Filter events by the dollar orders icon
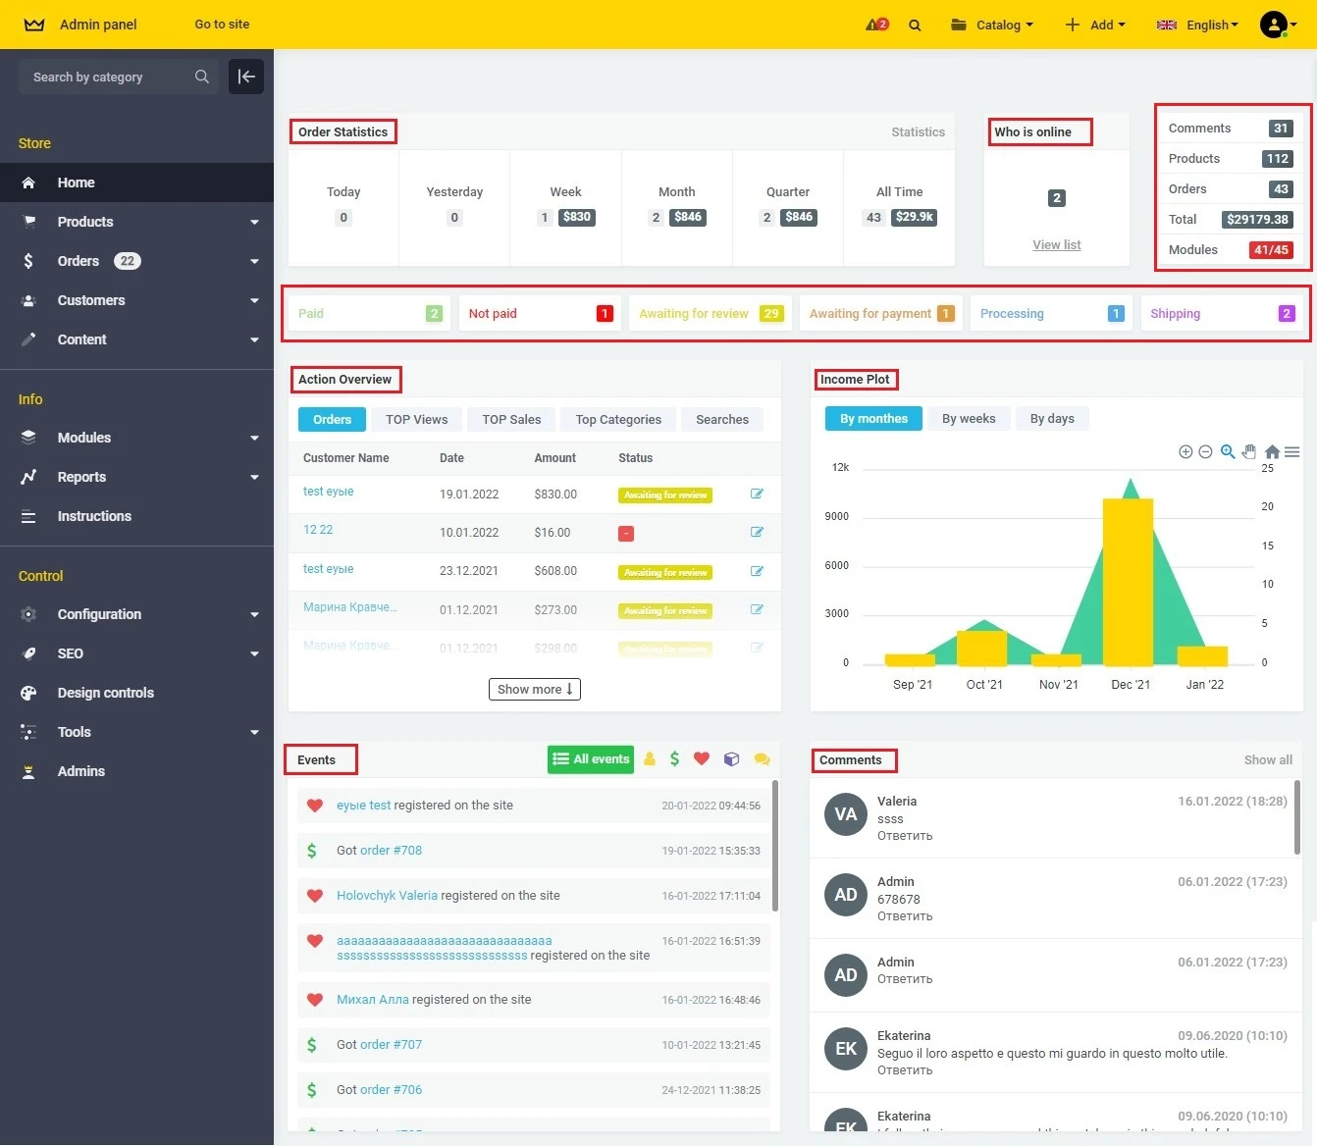Screen dimensions: 1317x1146 click(x=674, y=758)
